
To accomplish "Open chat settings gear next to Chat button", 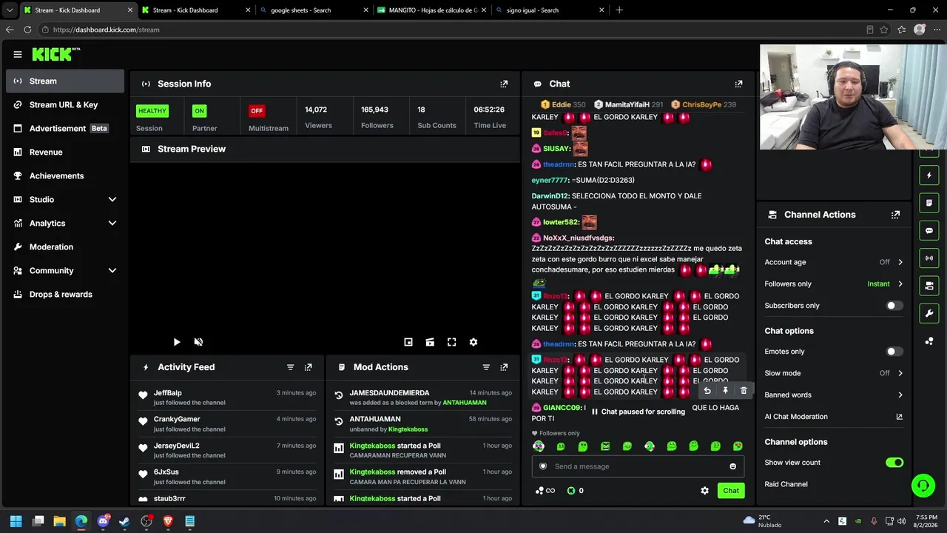I will pos(704,491).
